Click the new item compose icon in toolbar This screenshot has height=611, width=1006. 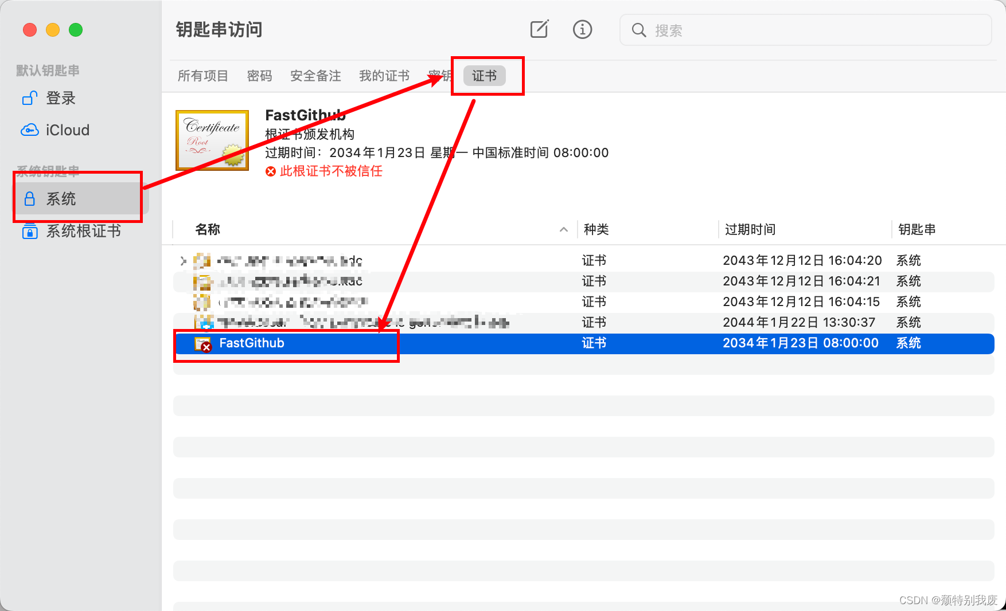coord(539,29)
